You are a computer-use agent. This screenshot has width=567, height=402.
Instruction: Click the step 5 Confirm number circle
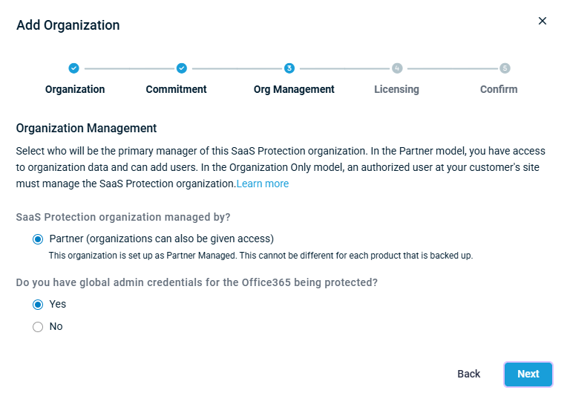[505, 68]
